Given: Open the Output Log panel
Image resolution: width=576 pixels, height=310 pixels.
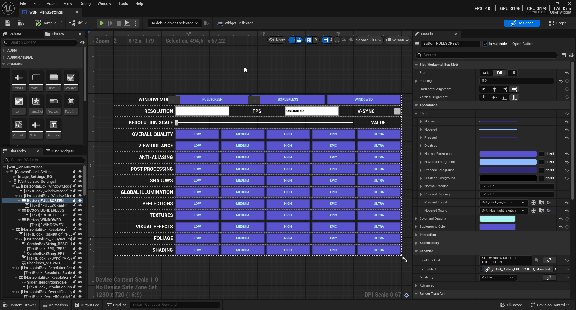Looking at the screenshot, I should click(87, 305).
